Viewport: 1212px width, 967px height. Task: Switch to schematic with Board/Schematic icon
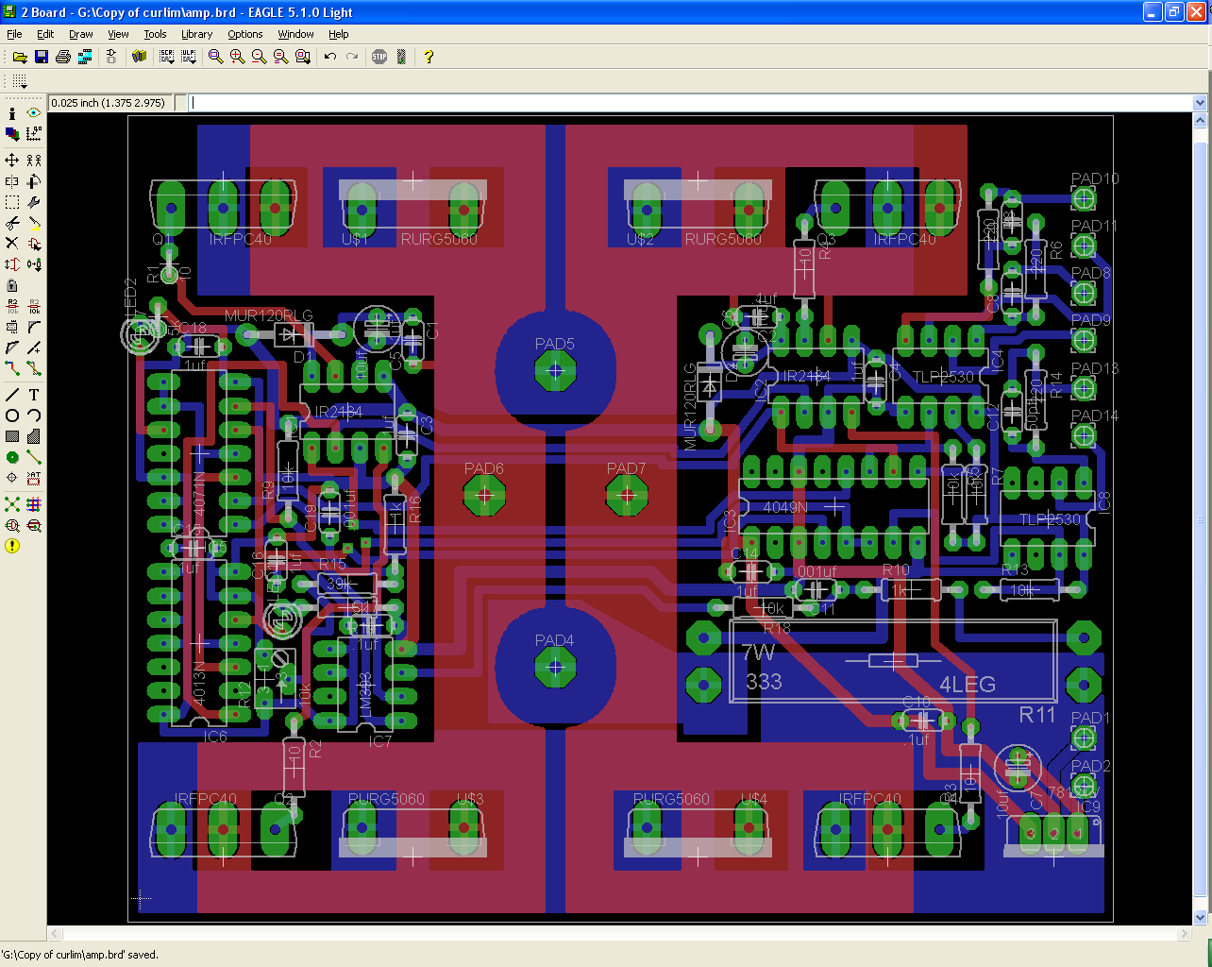[111, 57]
